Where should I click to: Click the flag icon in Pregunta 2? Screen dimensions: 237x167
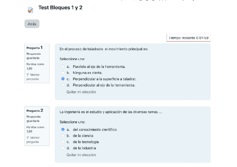click(28, 138)
